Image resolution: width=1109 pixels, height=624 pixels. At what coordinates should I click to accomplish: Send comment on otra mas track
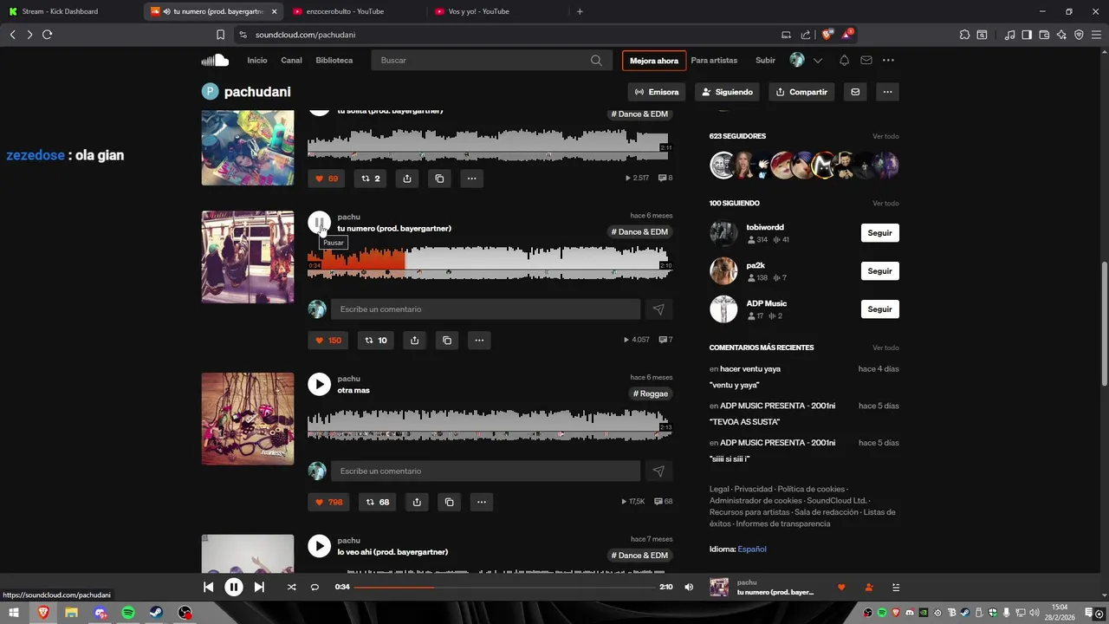tap(658, 471)
